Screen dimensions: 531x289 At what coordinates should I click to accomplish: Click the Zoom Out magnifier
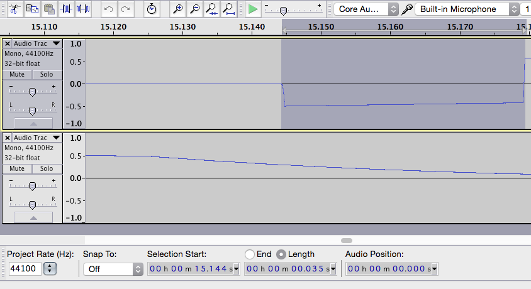tap(195, 9)
